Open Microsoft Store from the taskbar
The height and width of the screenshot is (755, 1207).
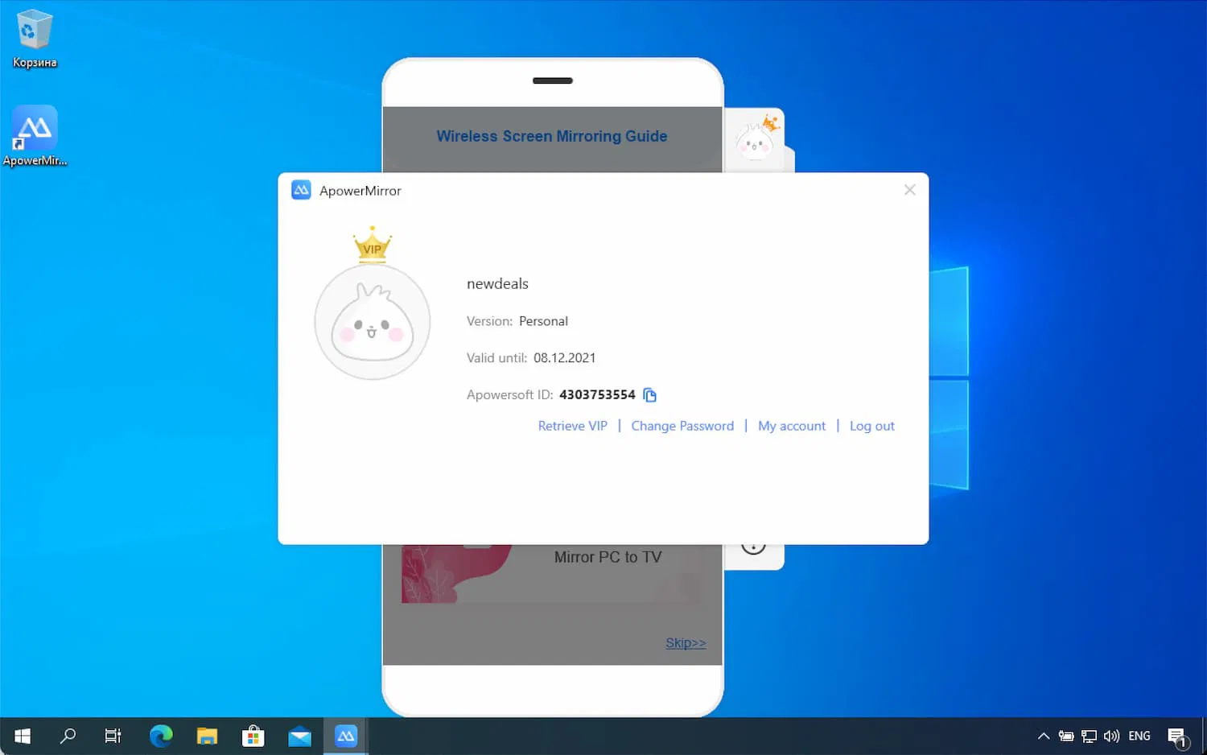253,736
